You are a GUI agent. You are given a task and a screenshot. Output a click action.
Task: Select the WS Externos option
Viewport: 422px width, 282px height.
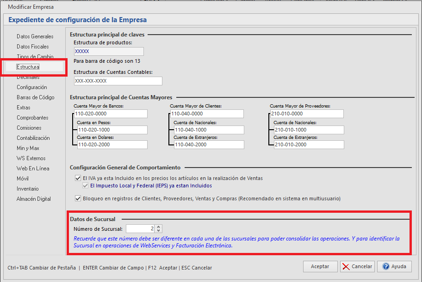(31, 158)
